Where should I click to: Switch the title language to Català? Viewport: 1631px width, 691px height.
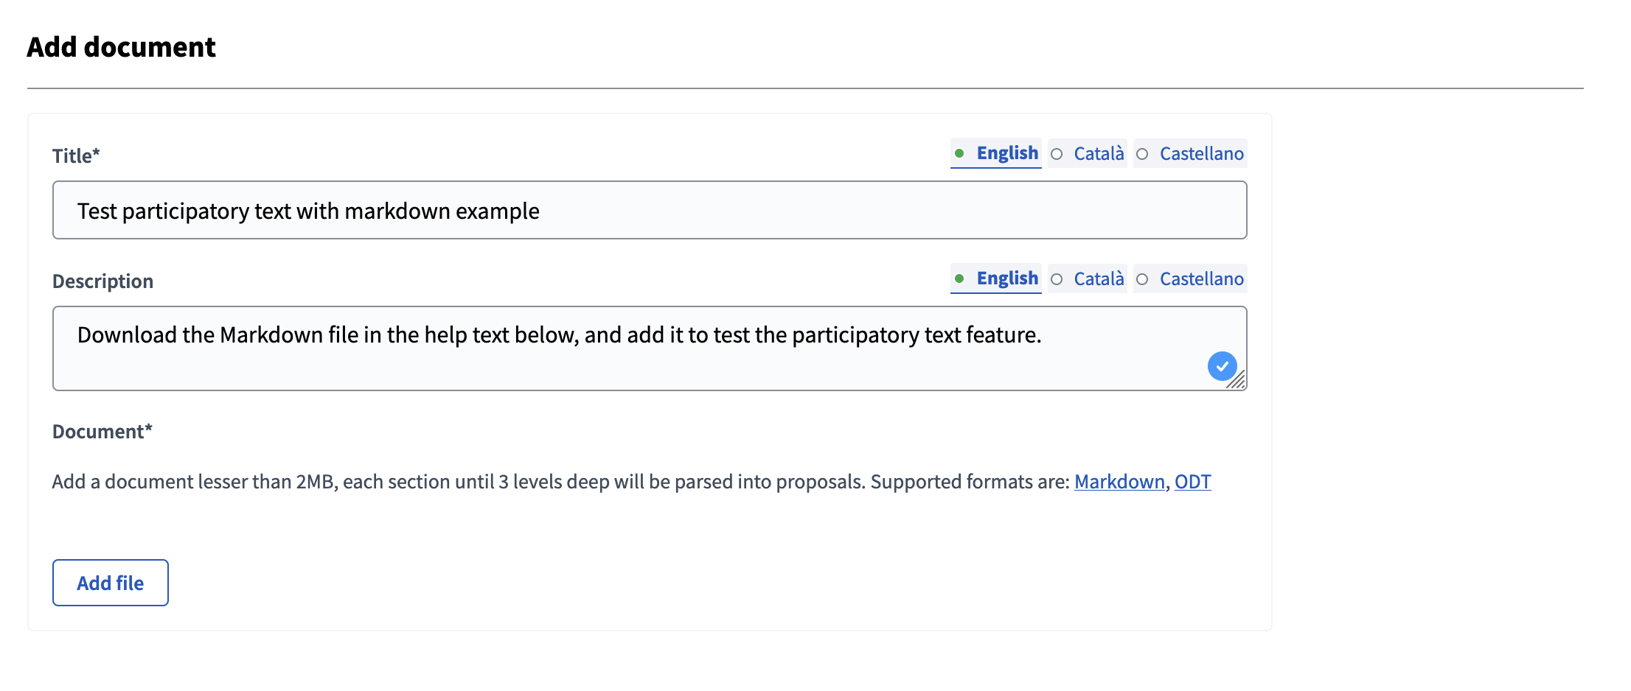[1098, 153]
